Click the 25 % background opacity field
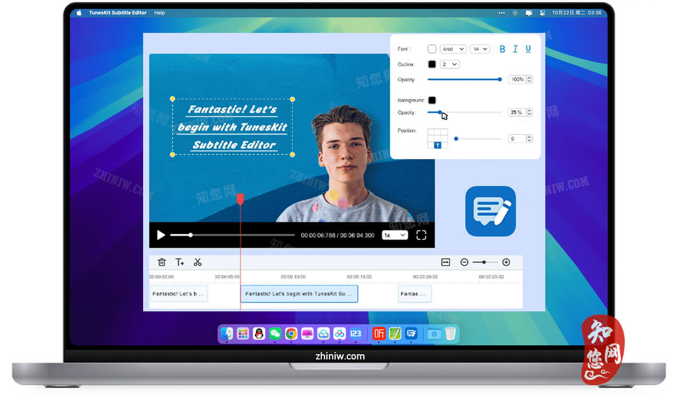Screen dimensions: 678x407 520,112
